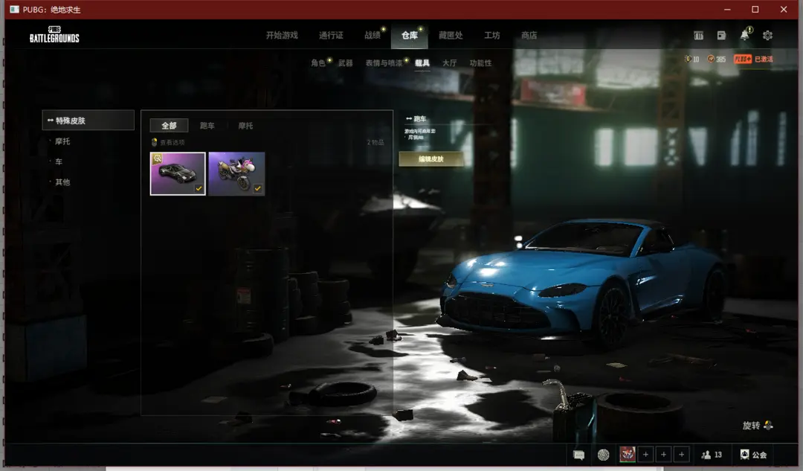Open the 仓库 inventory menu tab
Viewport: 803px width, 471px height.
click(409, 36)
